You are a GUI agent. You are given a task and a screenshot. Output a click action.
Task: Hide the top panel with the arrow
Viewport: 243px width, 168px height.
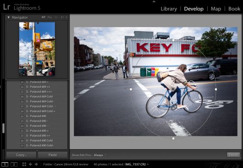(154, 1)
